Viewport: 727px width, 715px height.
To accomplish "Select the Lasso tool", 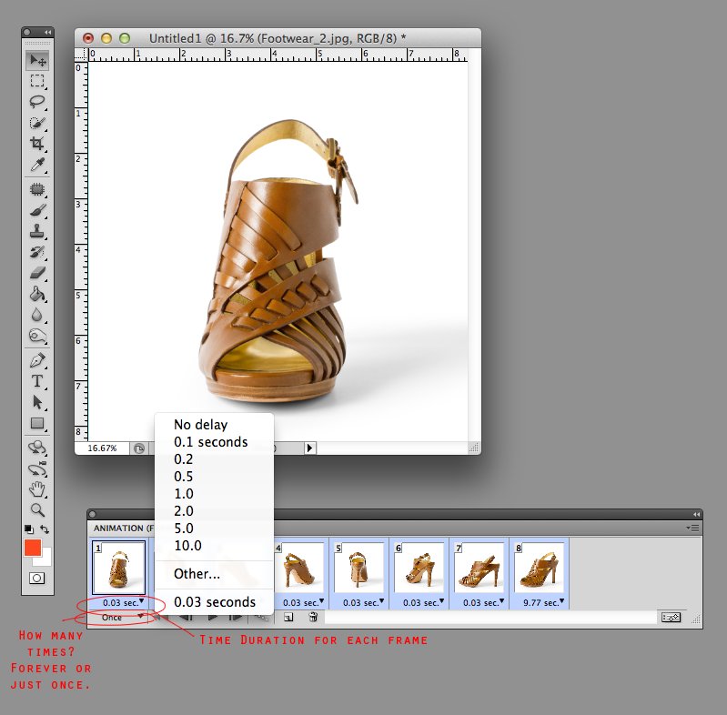I will pyautogui.click(x=37, y=102).
